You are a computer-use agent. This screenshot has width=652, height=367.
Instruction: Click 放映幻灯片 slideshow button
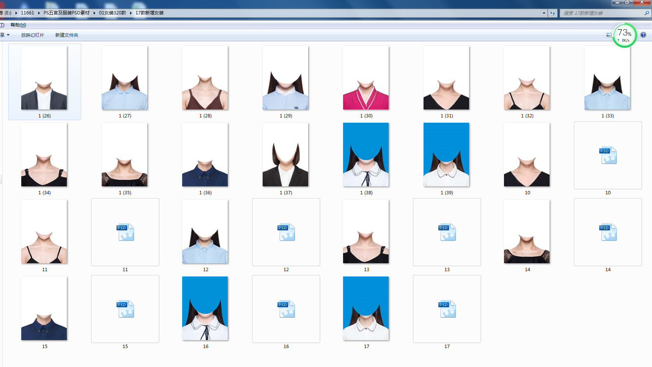[x=33, y=35]
